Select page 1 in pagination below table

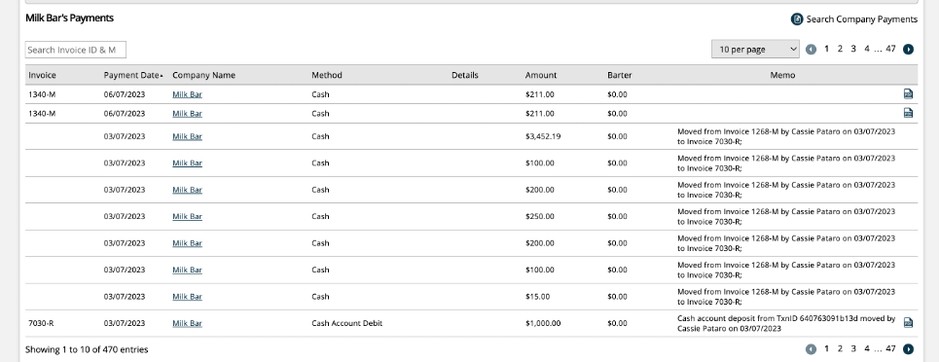pyautogui.click(x=827, y=348)
